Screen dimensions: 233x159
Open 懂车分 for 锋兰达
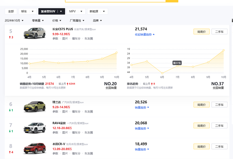tap(76, 112)
